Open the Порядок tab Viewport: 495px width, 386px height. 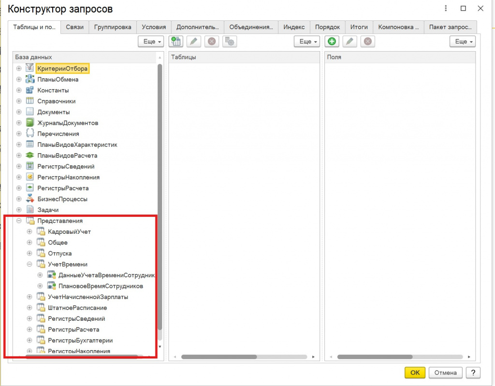click(327, 27)
